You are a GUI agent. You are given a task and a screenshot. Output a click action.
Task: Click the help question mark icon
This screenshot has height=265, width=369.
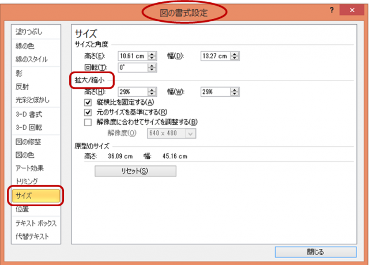[333, 10]
